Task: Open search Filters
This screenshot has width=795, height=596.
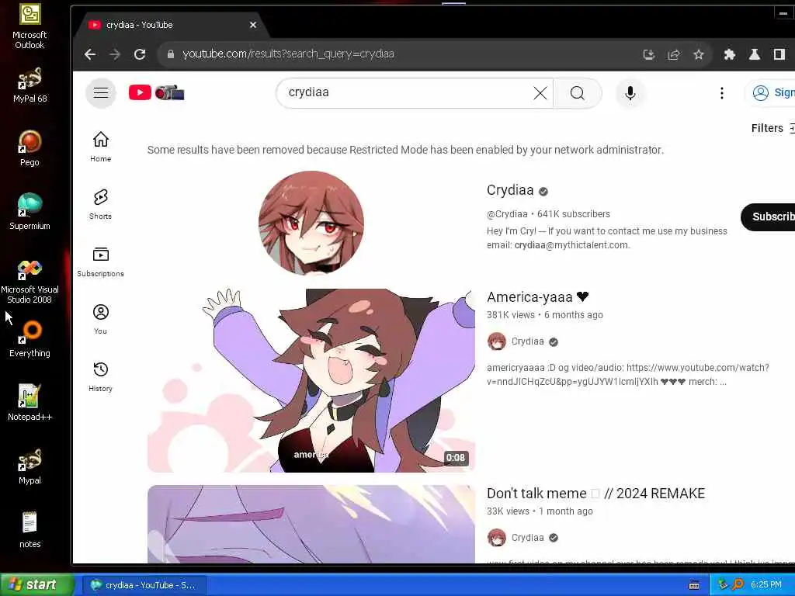Action: (772, 128)
